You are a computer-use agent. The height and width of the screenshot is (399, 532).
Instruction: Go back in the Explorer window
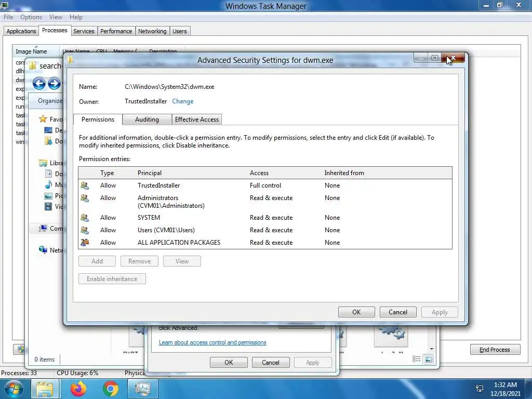pyautogui.click(x=39, y=83)
